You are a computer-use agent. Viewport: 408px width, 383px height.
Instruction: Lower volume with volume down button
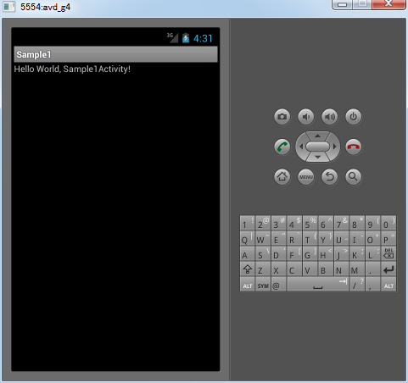[305, 117]
